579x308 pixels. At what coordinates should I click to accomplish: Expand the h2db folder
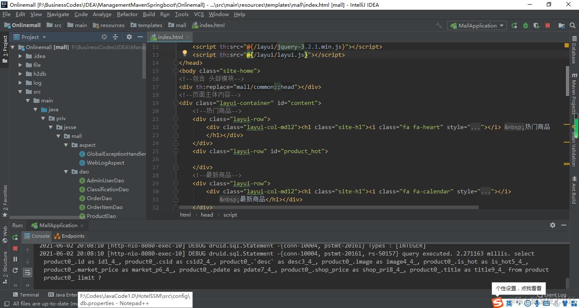[20, 74]
